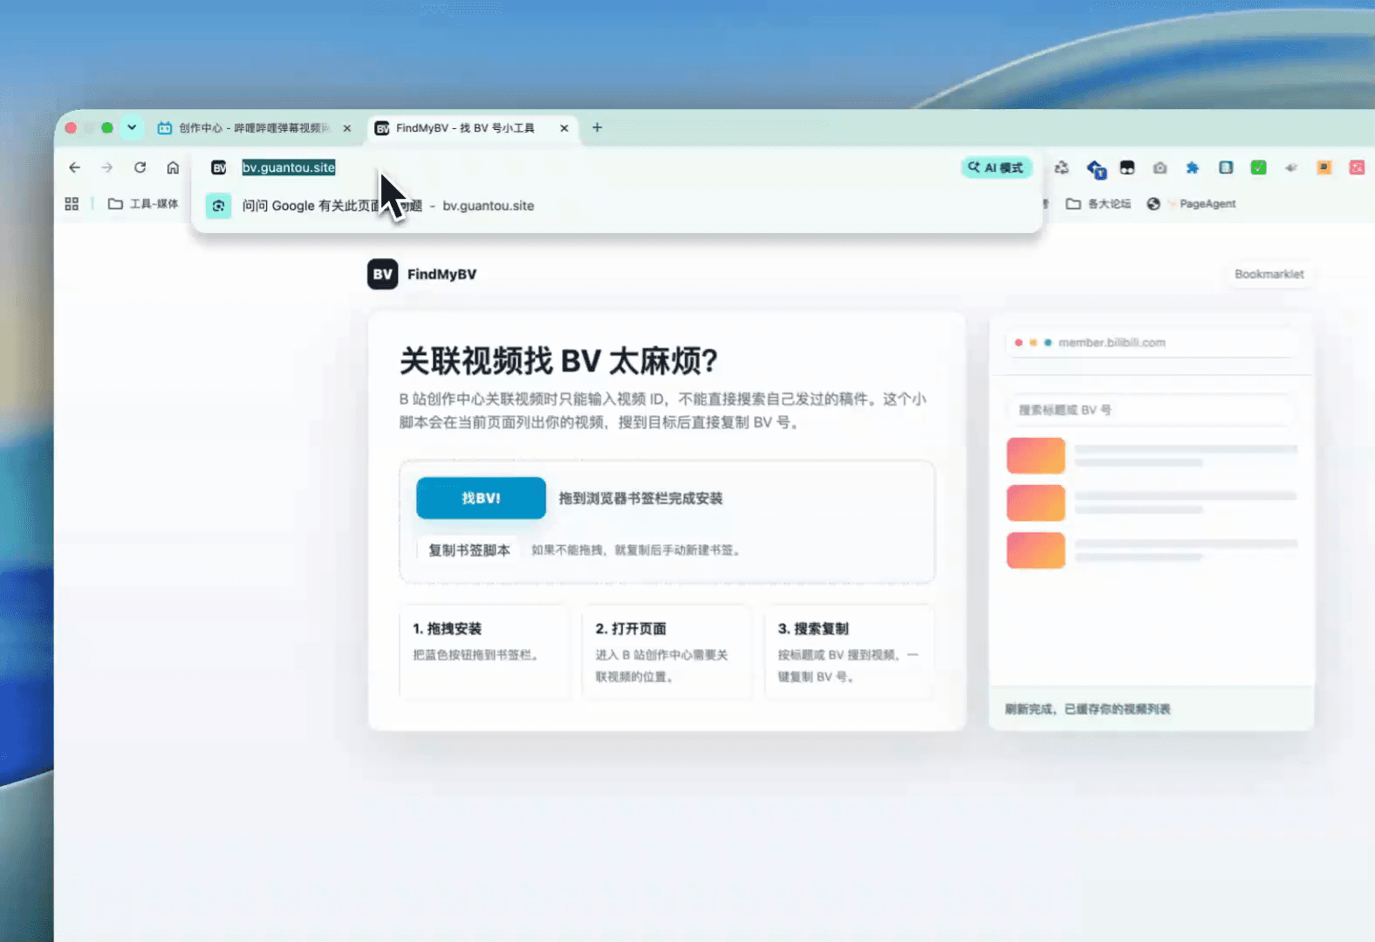1375x942 pixels.
Task: Open the 各大论坛 bookmarks folder
Action: point(1098,204)
